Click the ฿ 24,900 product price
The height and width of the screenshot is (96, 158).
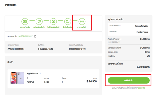(x=92, y=81)
